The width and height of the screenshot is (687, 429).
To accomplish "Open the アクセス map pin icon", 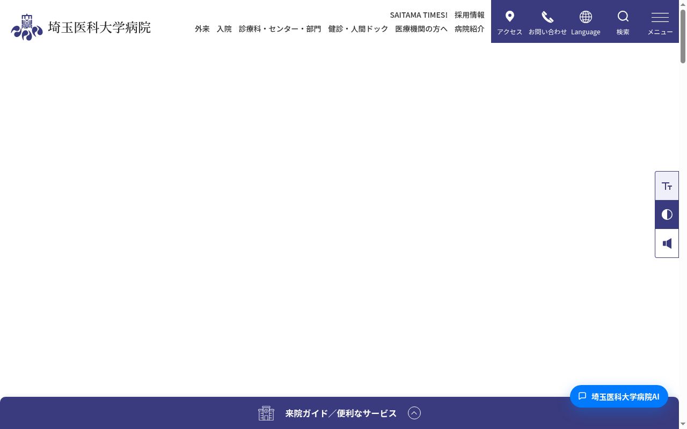I will pyautogui.click(x=509, y=17).
